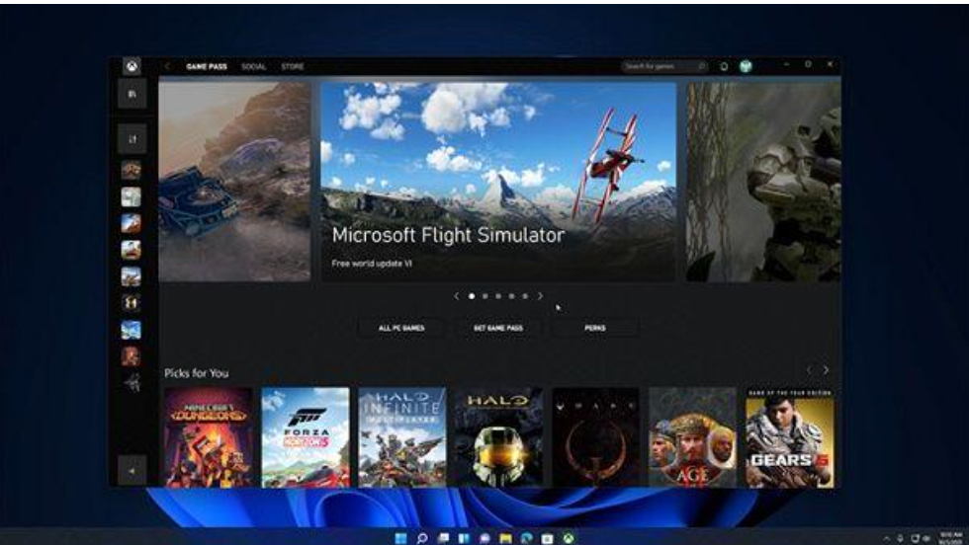Image resolution: width=969 pixels, height=545 pixels.
Task: Open the Microsoft Flight Simulator banner
Action: point(498,182)
